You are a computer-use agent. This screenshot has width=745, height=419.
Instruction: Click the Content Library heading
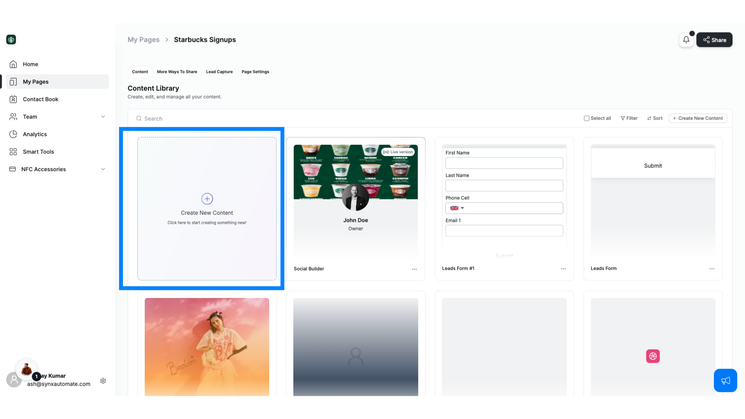click(153, 88)
